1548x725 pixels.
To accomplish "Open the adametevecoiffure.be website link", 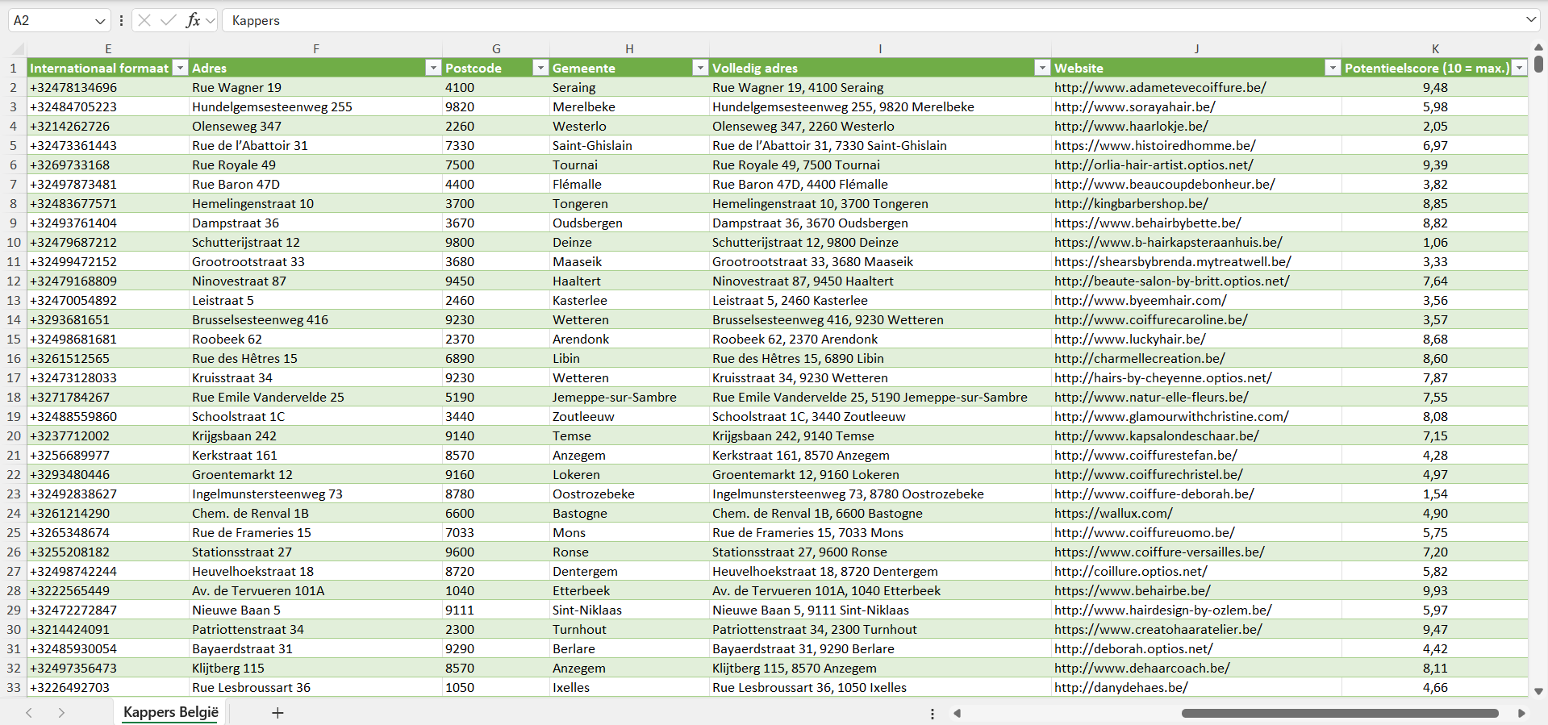I will [1159, 87].
